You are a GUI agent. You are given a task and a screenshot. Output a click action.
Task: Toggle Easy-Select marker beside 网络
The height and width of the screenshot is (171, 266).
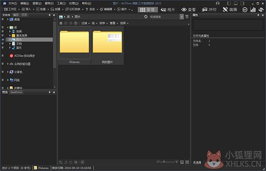3,80
